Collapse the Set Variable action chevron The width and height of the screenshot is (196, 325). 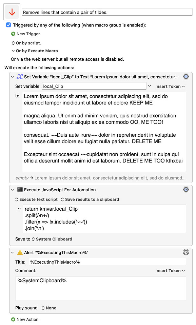click(x=13, y=77)
